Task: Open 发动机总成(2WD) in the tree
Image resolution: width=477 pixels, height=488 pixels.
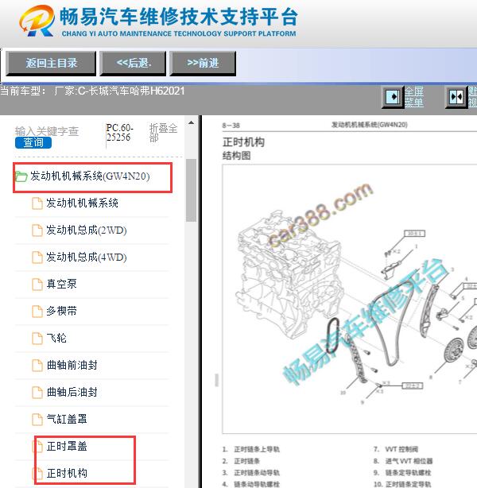Action: tap(86, 230)
